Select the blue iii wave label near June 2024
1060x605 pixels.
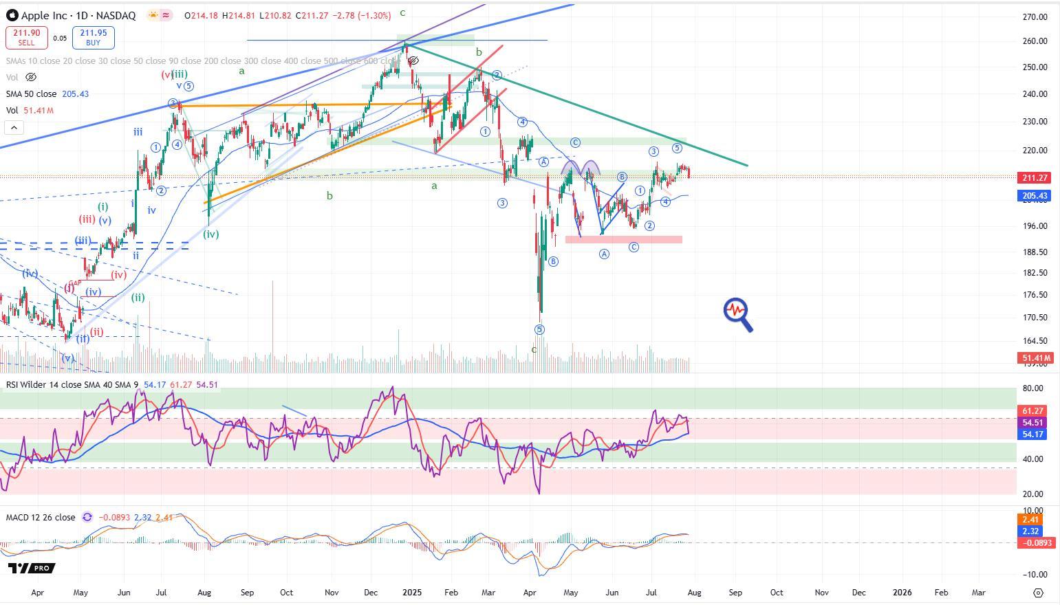coord(138,131)
